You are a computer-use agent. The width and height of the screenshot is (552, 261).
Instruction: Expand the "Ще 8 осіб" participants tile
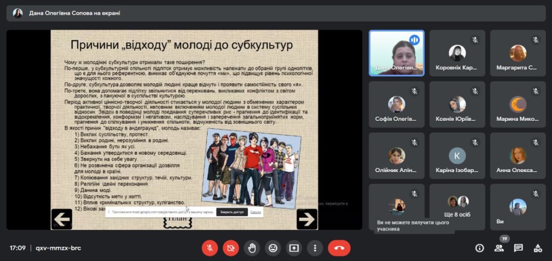coord(457,207)
